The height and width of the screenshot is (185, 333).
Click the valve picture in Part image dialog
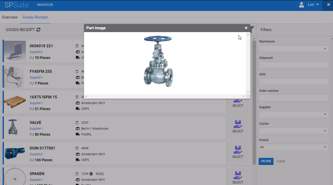[158, 61]
